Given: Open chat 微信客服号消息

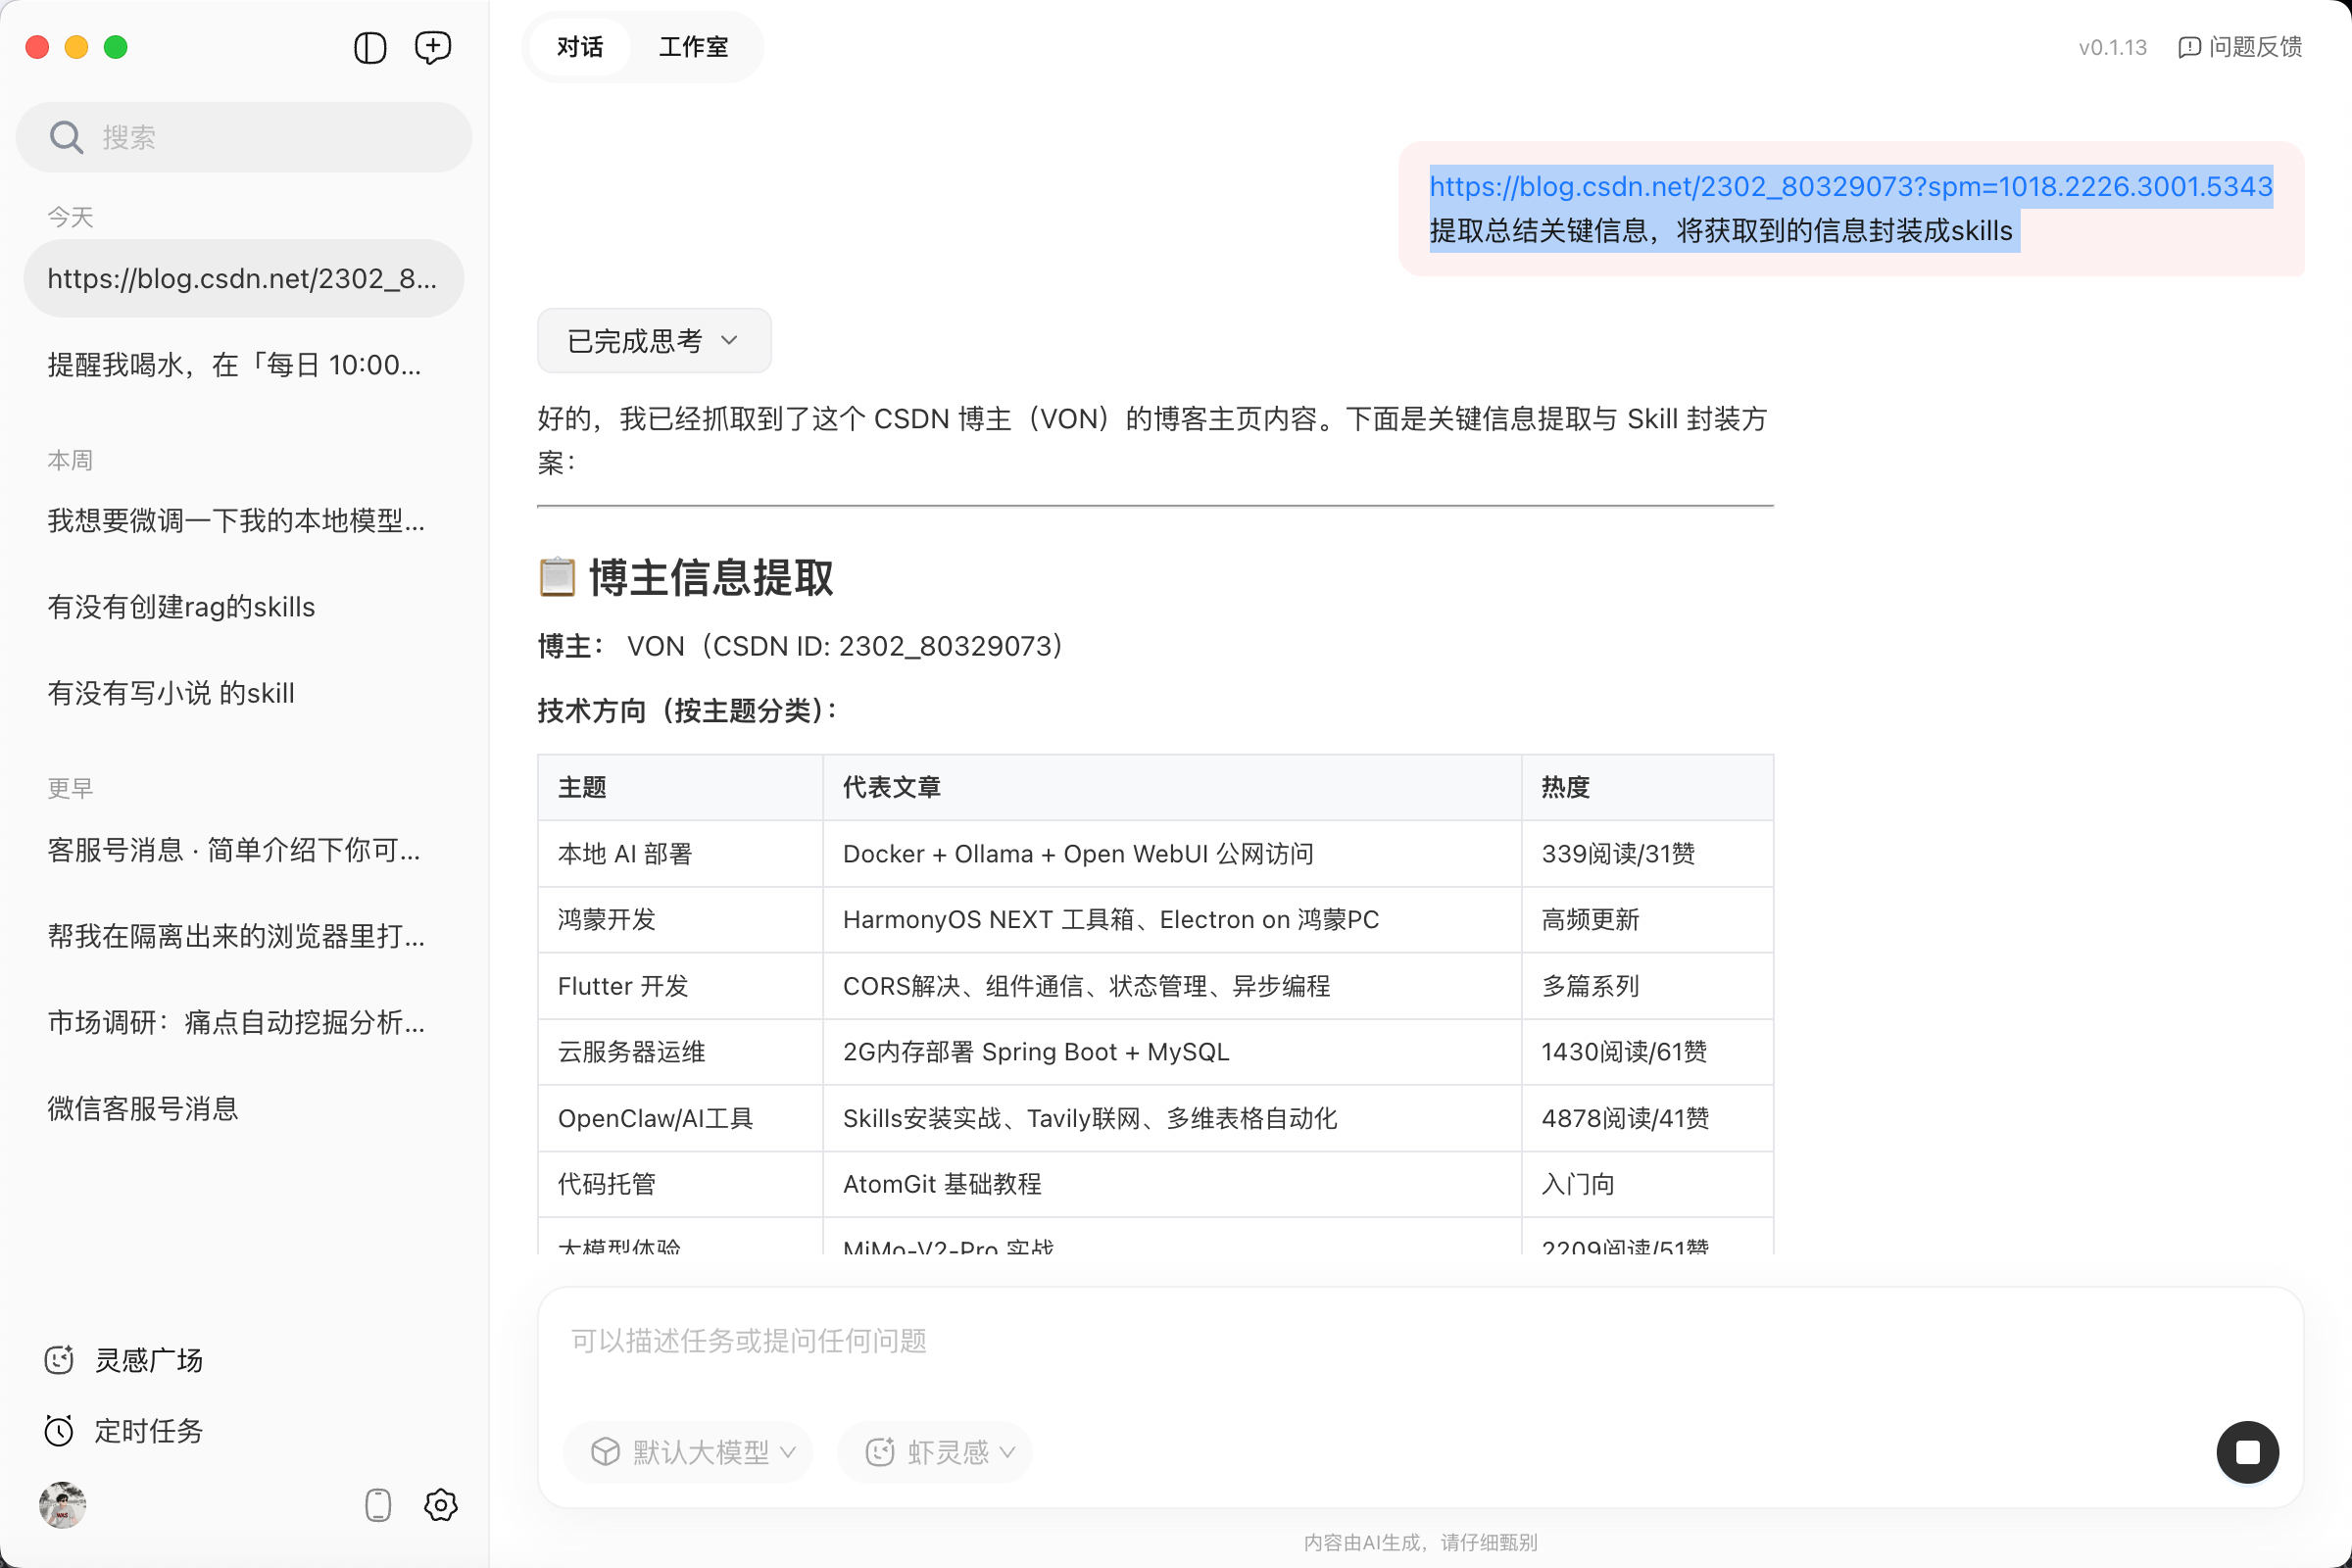Looking at the screenshot, I should click(x=143, y=1108).
